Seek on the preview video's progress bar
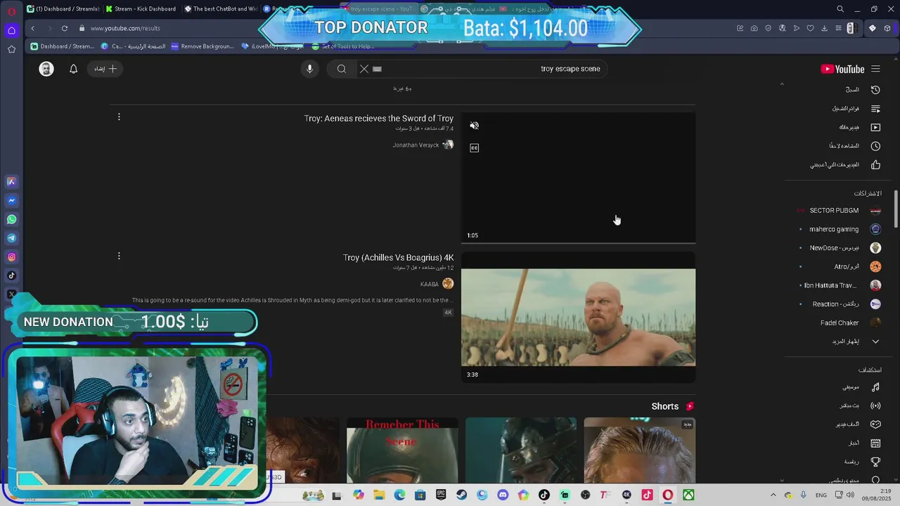 [578, 242]
